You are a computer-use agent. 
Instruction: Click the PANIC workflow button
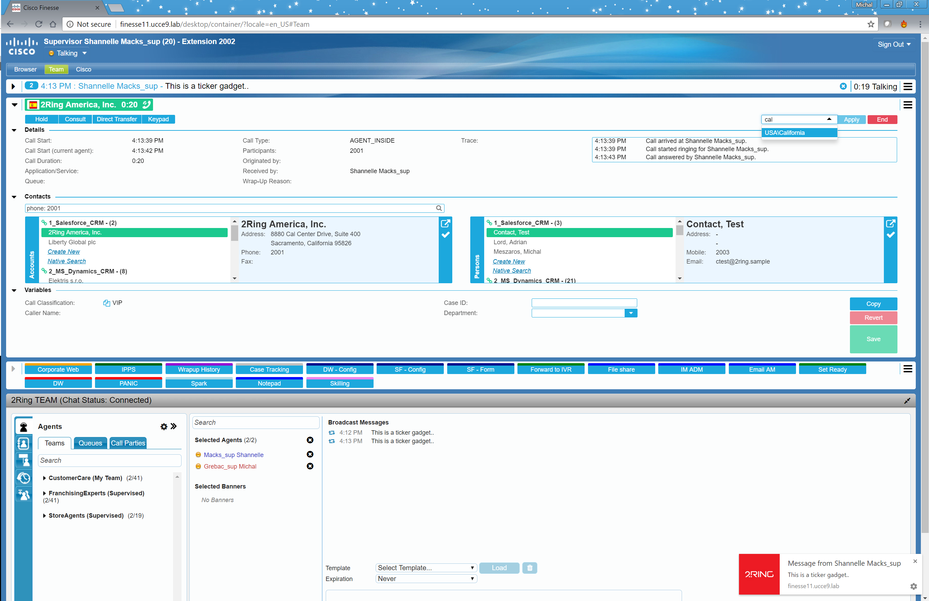(128, 383)
